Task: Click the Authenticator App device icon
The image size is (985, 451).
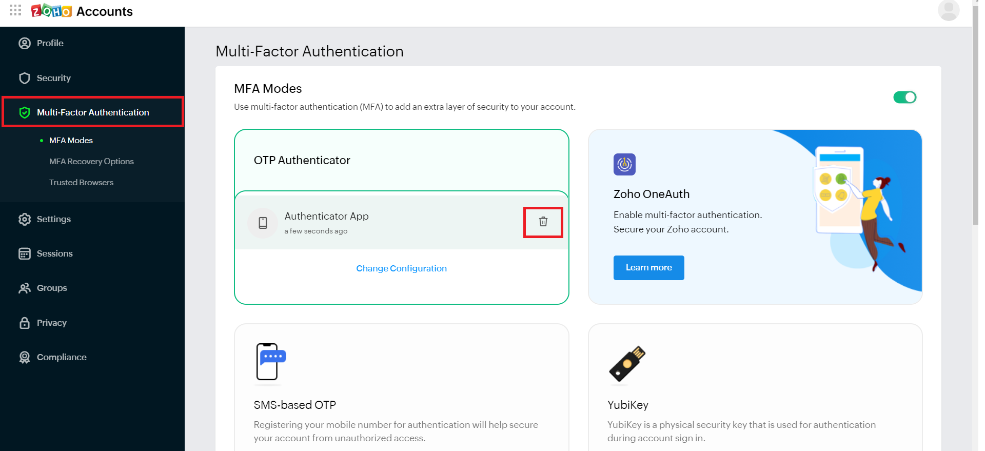Action: coord(263,223)
